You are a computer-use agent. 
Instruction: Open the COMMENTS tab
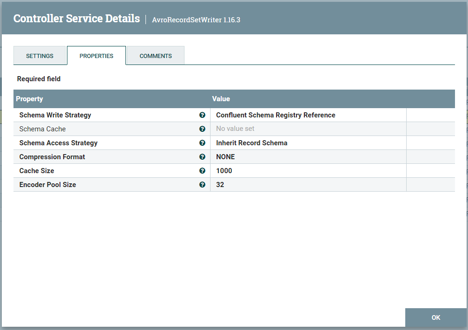pyautogui.click(x=155, y=55)
